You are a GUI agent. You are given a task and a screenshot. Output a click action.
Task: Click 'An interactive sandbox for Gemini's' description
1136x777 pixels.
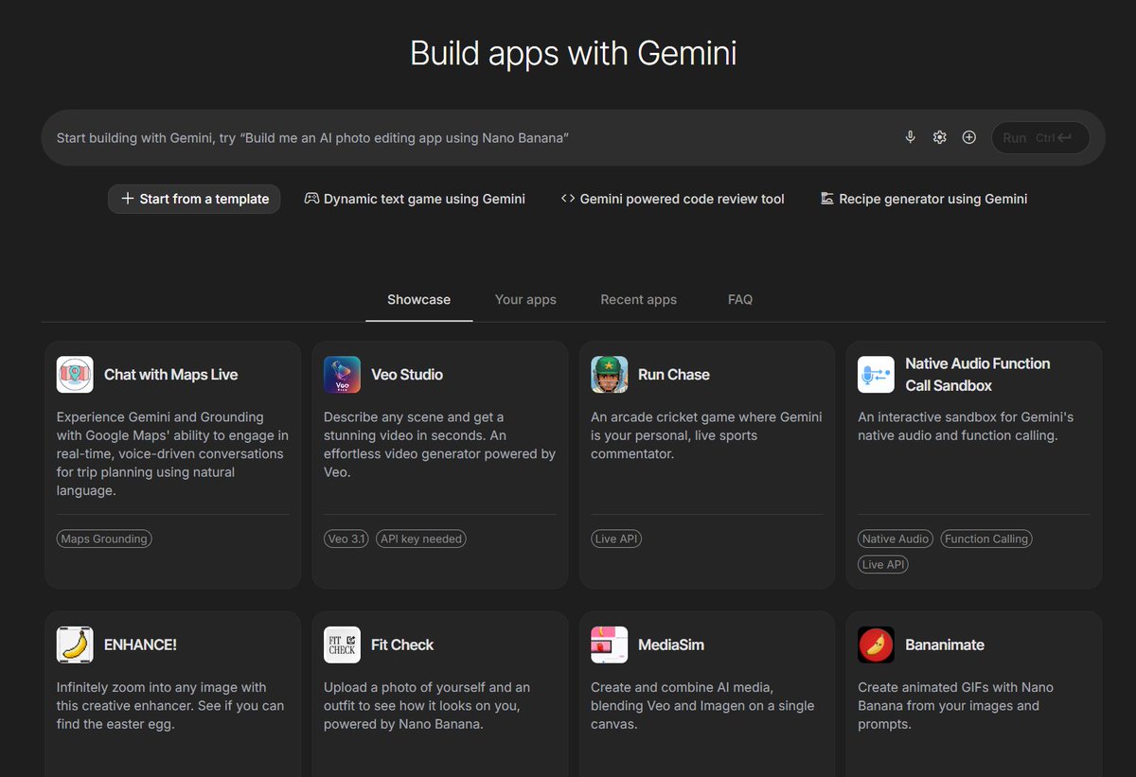966,426
